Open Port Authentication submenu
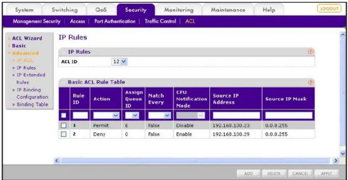Screen dimensions: 348x180 coord(115,22)
